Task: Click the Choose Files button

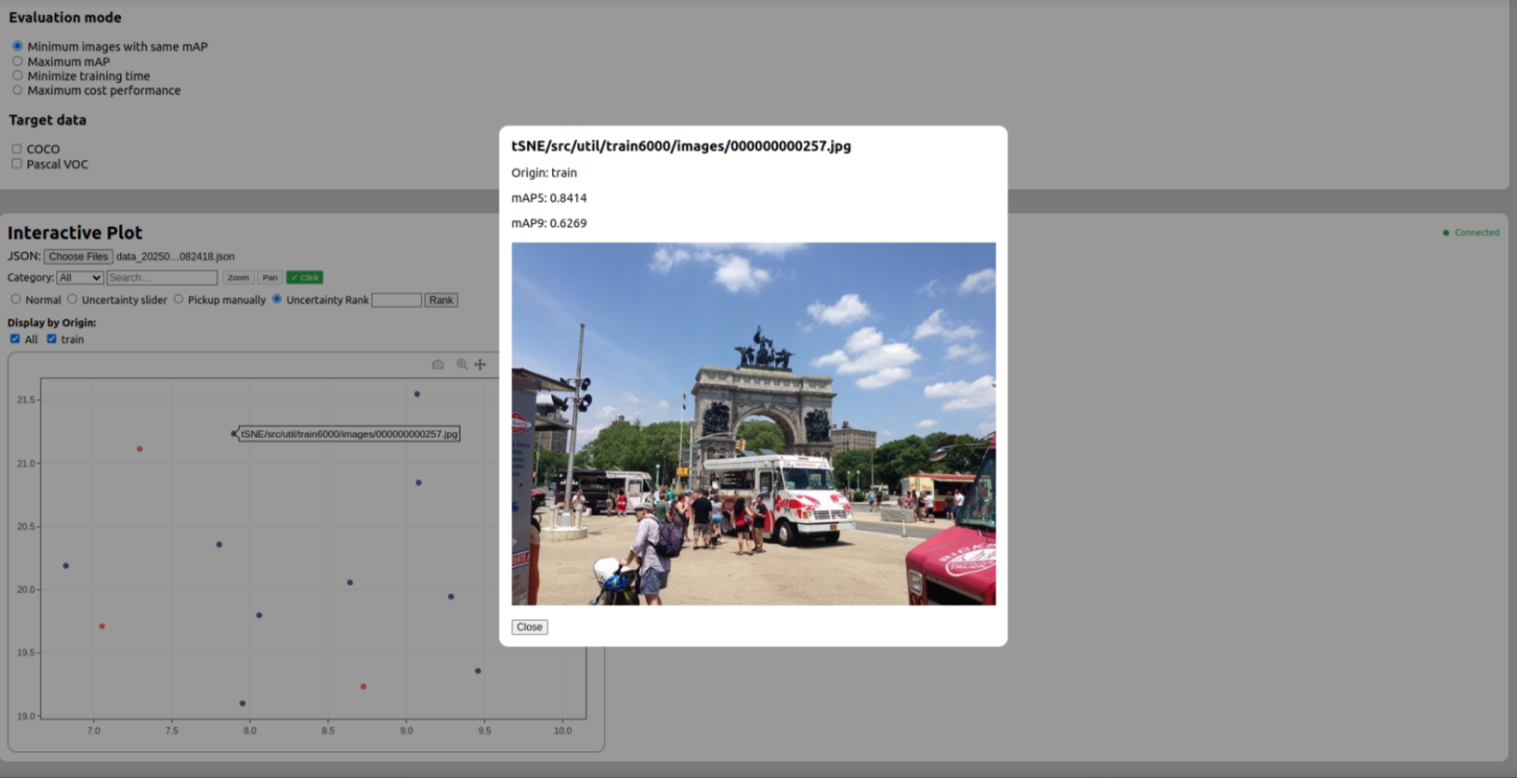Action: click(78, 256)
